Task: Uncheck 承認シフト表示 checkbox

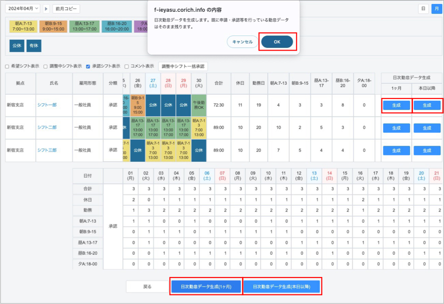Action: (88, 66)
